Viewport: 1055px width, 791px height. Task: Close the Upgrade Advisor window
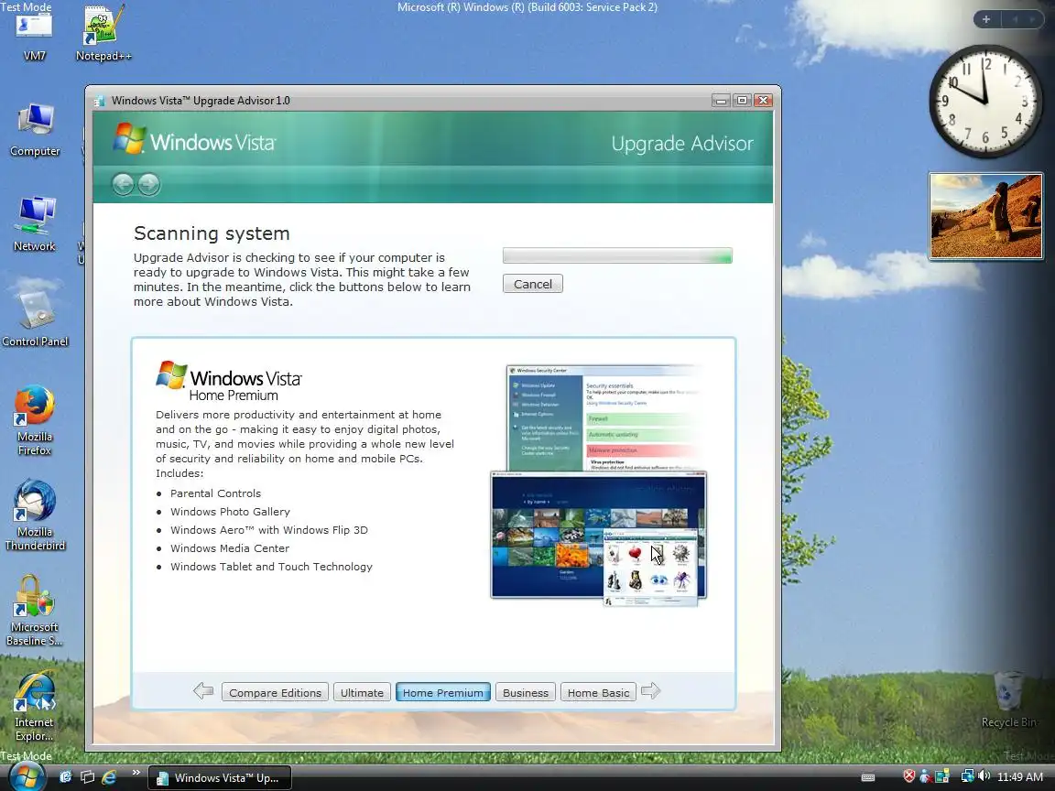[763, 100]
